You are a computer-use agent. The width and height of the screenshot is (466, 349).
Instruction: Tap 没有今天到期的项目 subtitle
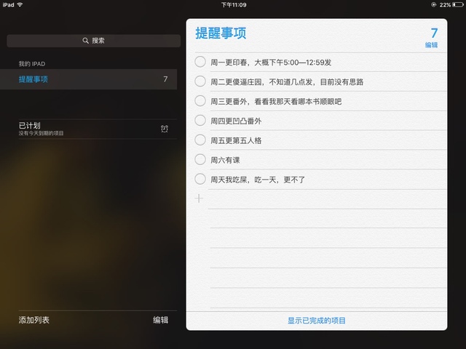(x=41, y=133)
